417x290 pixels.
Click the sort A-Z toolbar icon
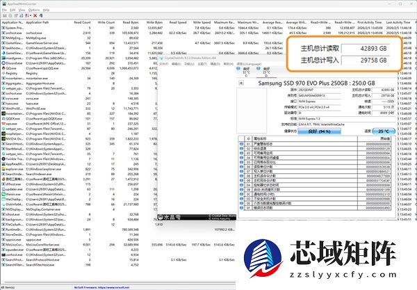[x=26, y=16]
